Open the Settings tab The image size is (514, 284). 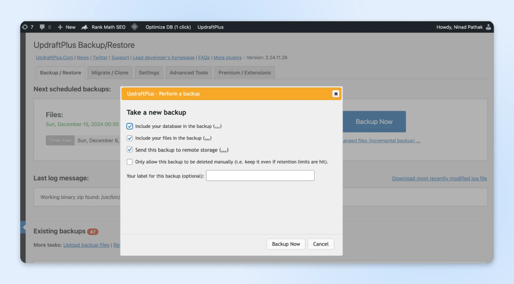pos(149,73)
